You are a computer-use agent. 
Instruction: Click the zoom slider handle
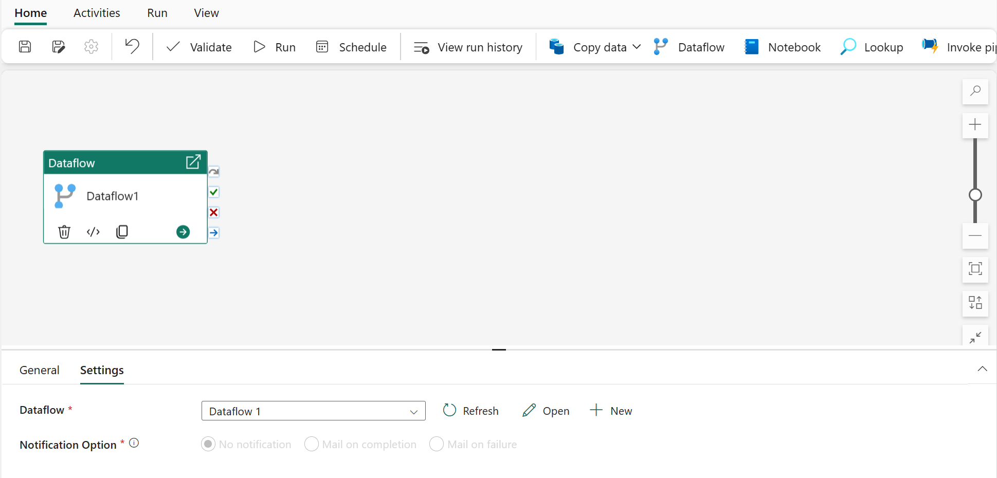[975, 195]
